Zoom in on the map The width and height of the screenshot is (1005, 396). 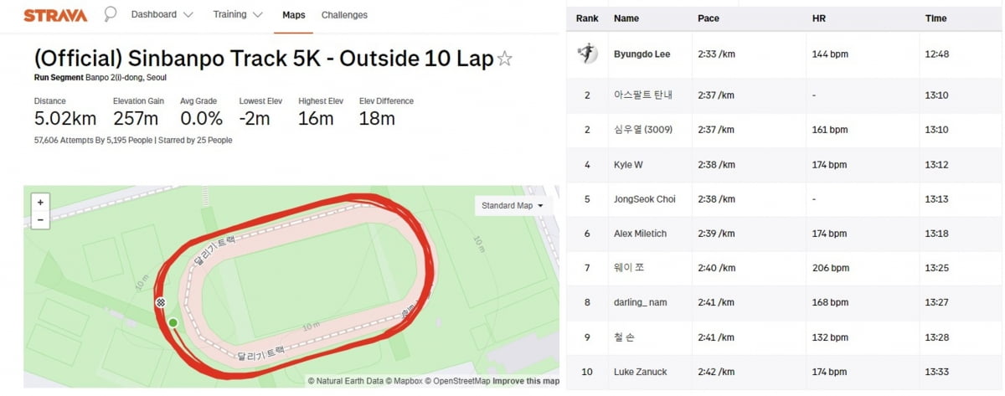(x=40, y=202)
